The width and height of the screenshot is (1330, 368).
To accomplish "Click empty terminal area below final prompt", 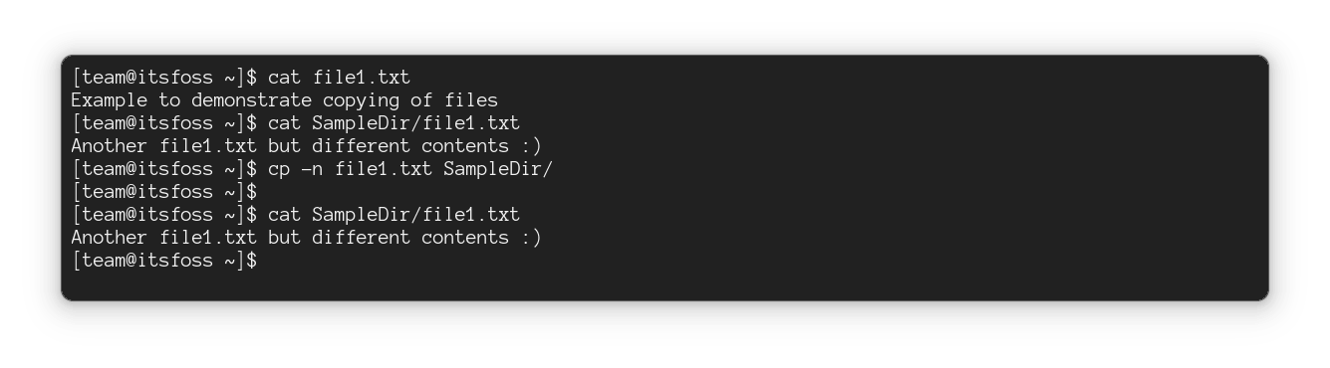I will pyautogui.click(x=665, y=284).
